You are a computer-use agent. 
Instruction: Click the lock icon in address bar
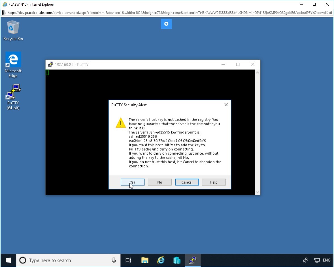(x=331, y=13)
